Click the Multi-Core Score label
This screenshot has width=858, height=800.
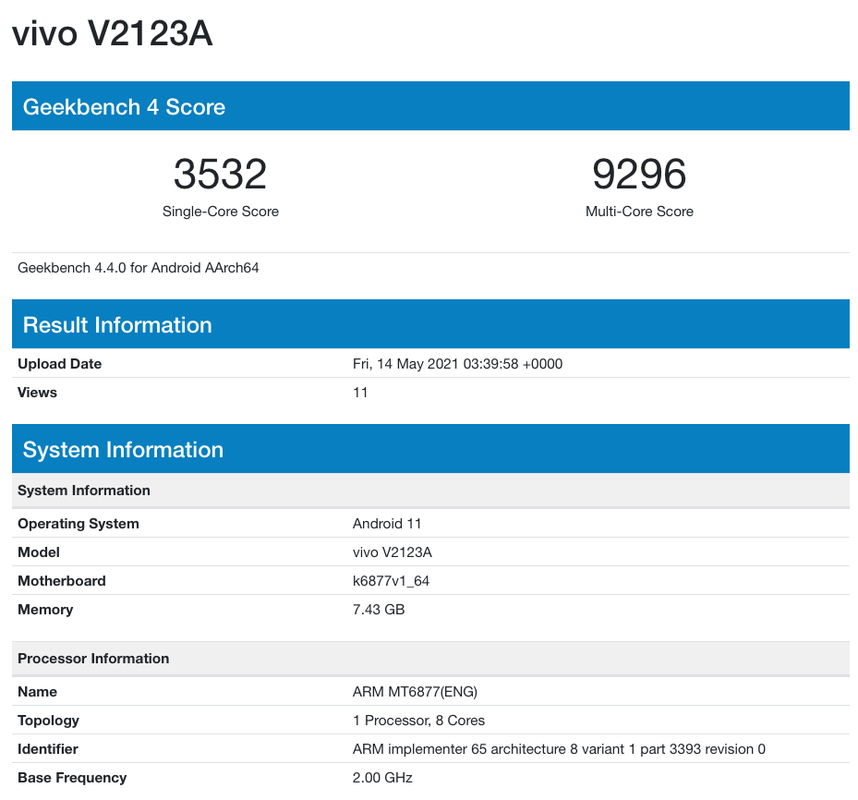pos(639,212)
